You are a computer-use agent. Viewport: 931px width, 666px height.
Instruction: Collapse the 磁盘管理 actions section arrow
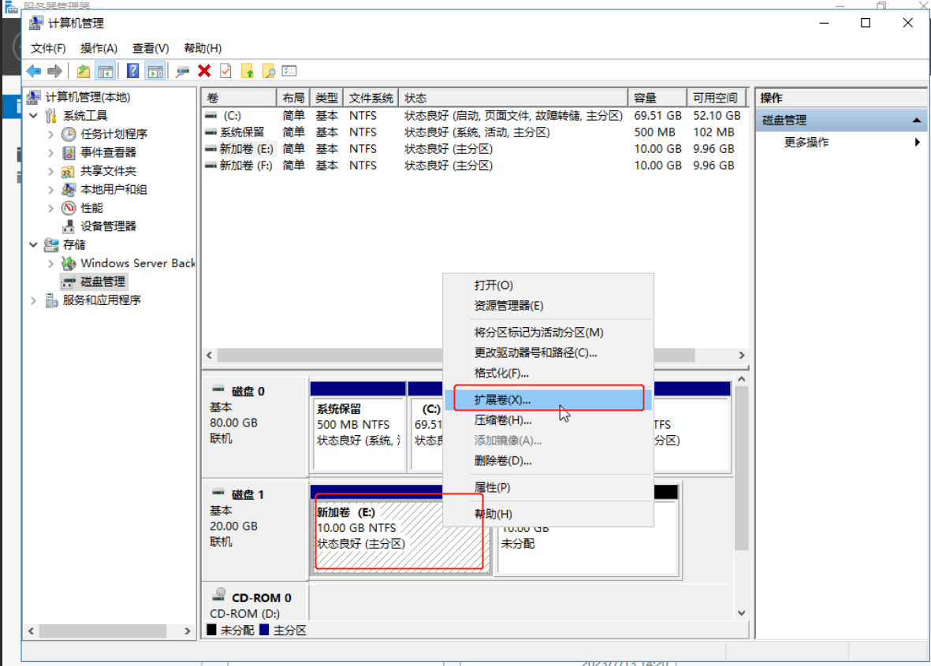(x=917, y=121)
